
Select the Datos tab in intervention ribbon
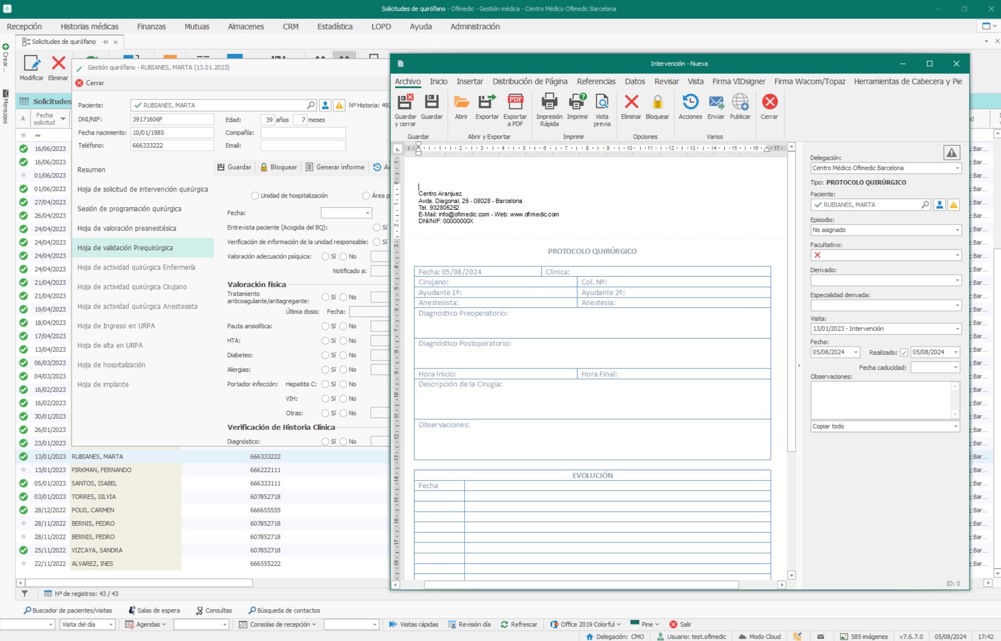click(x=633, y=81)
